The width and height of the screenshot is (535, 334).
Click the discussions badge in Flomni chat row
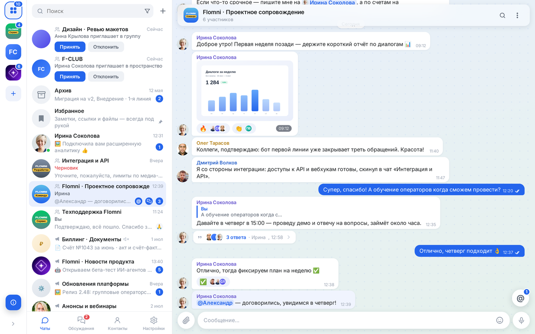[149, 201]
